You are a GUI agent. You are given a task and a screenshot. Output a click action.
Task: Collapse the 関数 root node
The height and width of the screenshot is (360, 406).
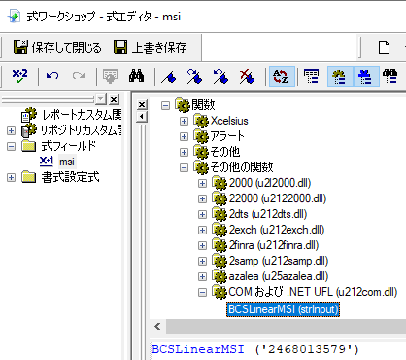point(165,105)
